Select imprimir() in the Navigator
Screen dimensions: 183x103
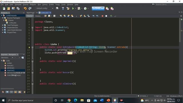11,70
